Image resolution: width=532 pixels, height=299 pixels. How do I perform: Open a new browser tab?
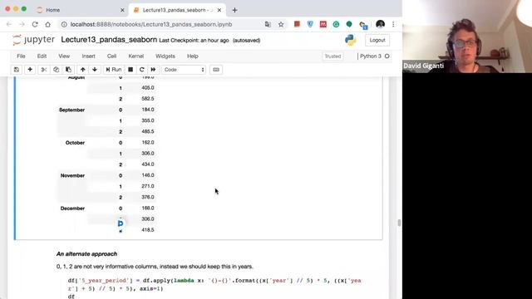[234, 10]
